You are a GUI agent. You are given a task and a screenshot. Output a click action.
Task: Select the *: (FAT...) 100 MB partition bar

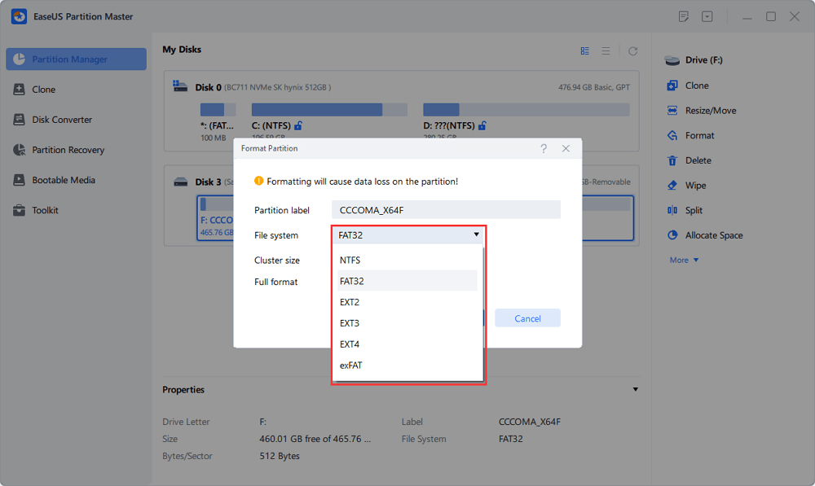pos(218,110)
